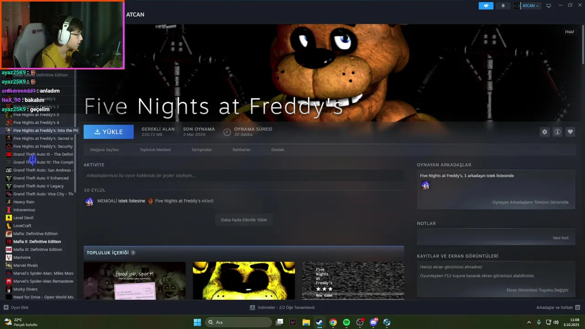Open the notifications bell
585x329 pixels.
point(503,6)
